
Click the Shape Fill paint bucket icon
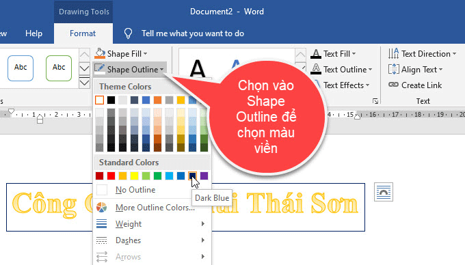point(100,53)
